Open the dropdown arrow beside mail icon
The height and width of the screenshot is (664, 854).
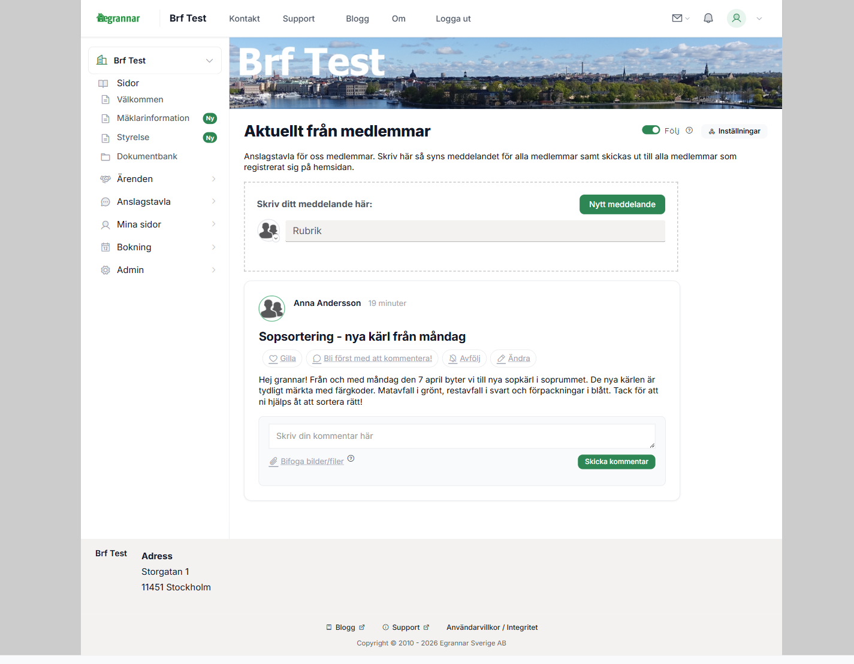(x=687, y=19)
